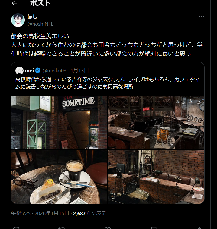
Task: Like the post with the heart icon
Action: point(108,228)
